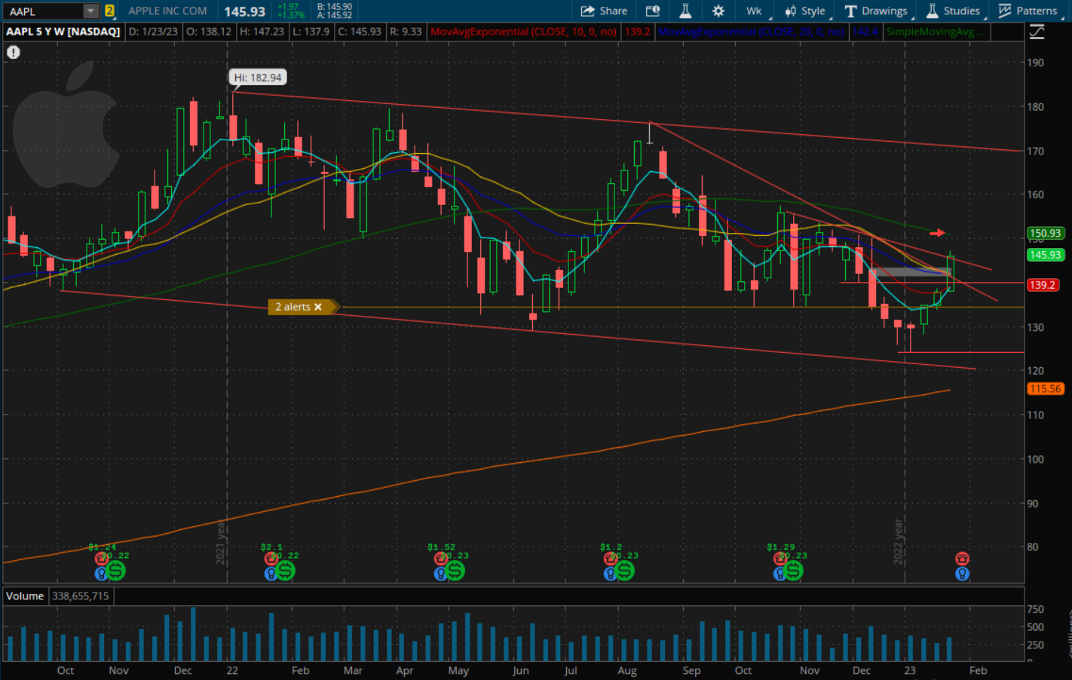Viewport: 1072px width, 680px height.
Task: Click the 139.2 red price axis label
Action: click(1043, 285)
